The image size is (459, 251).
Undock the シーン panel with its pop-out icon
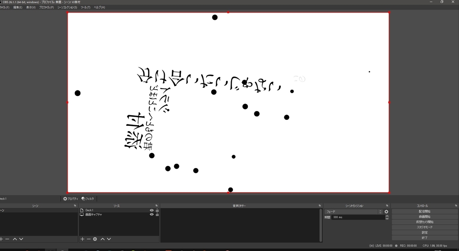pos(75,206)
